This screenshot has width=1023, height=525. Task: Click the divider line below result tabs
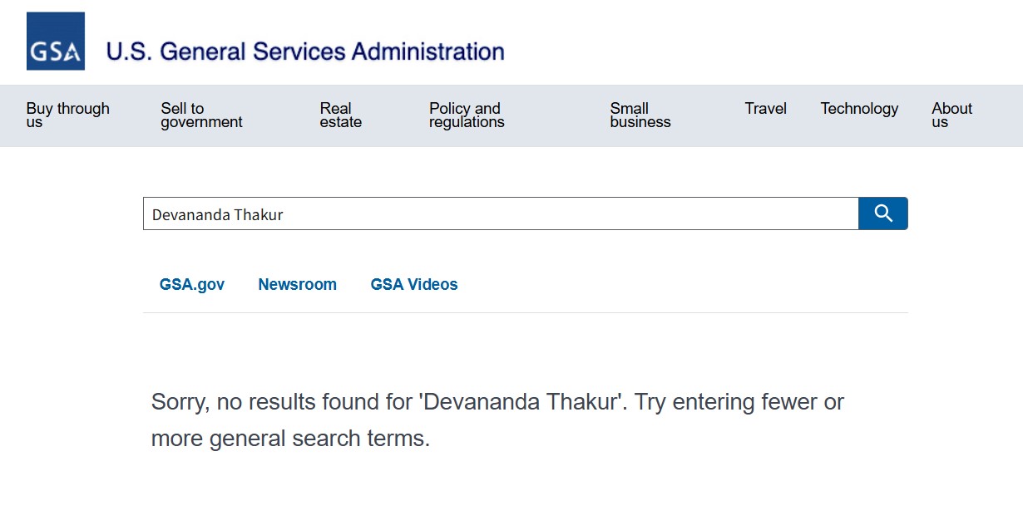click(525, 312)
